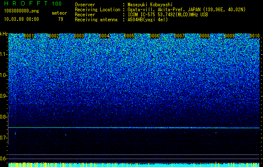The image size is (263, 167).
Task: Click the Receiver field label
Action: point(85,15)
